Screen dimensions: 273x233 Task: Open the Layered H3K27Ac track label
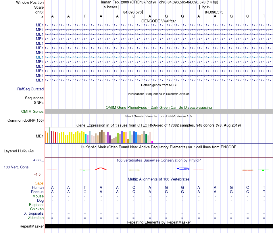coord(19,151)
